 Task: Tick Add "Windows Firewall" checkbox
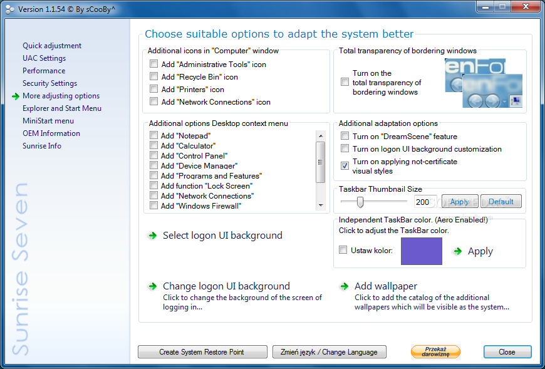tap(153, 205)
